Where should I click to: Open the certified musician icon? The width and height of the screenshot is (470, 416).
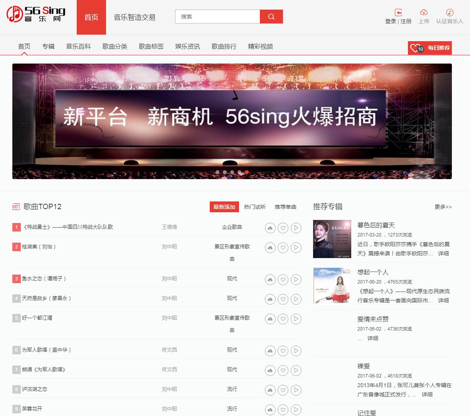tap(450, 12)
